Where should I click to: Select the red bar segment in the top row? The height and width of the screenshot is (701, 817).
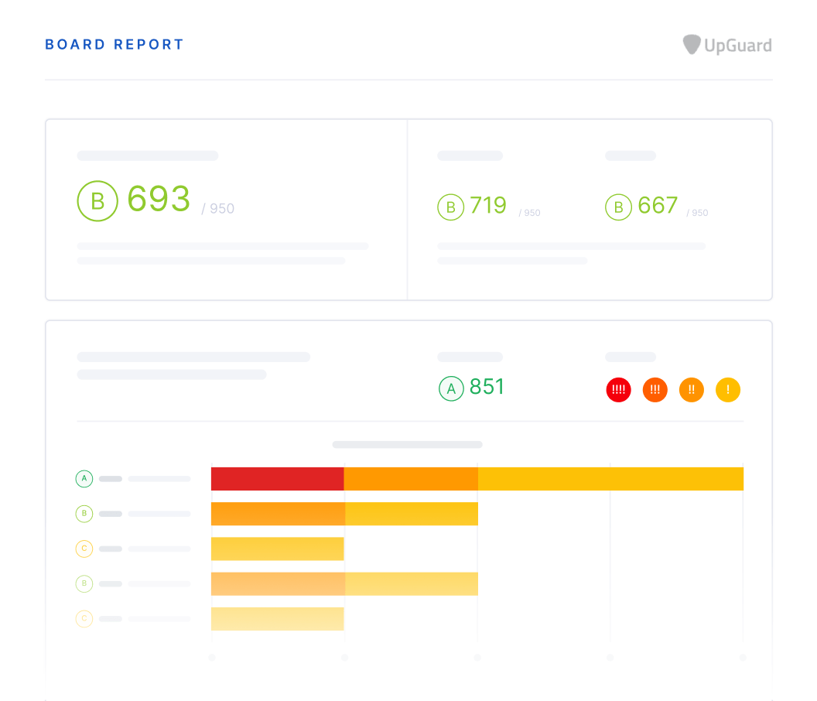click(x=277, y=478)
